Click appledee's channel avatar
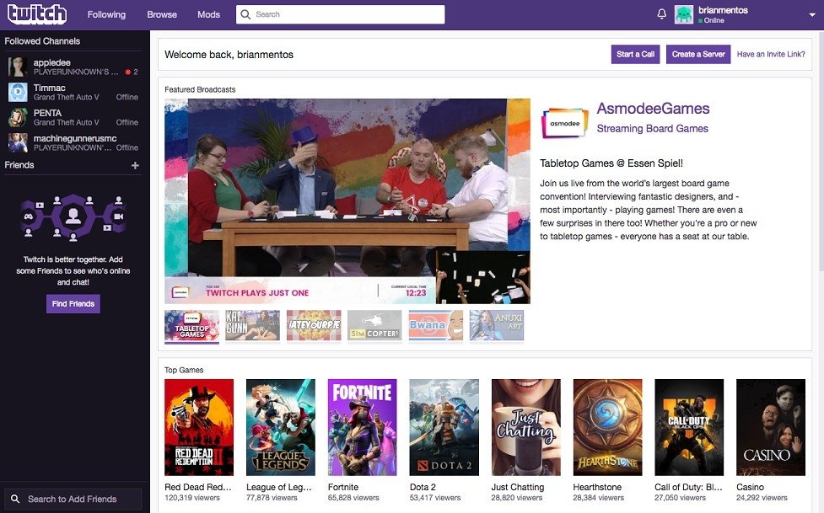Image resolution: width=824 pixels, height=513 pixels. click(x=18, y=67)
